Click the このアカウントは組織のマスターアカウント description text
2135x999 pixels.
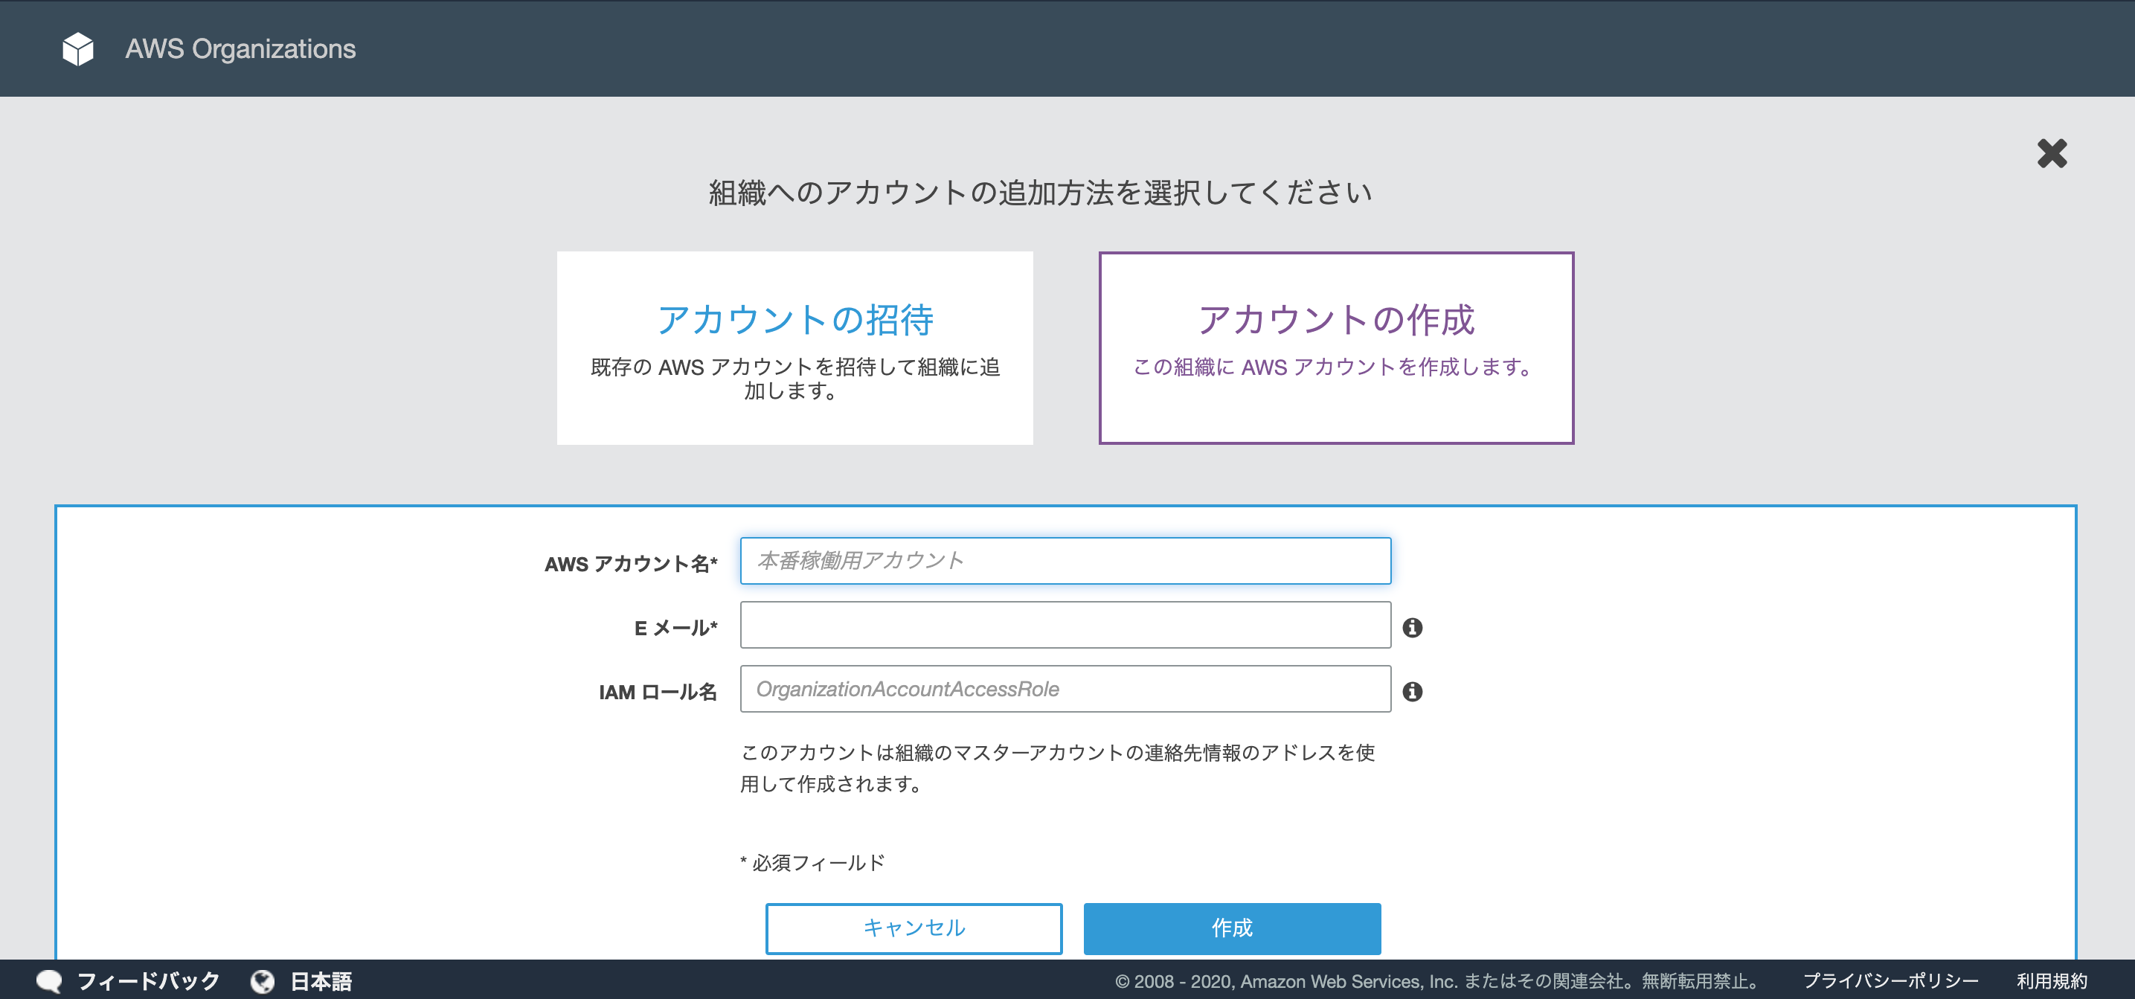1058,768
